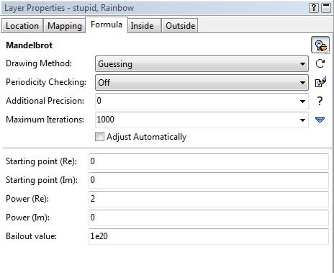Click the Power (Im) input field
The width and height of the screenshot is (334, 273).
tap(209, 218)
